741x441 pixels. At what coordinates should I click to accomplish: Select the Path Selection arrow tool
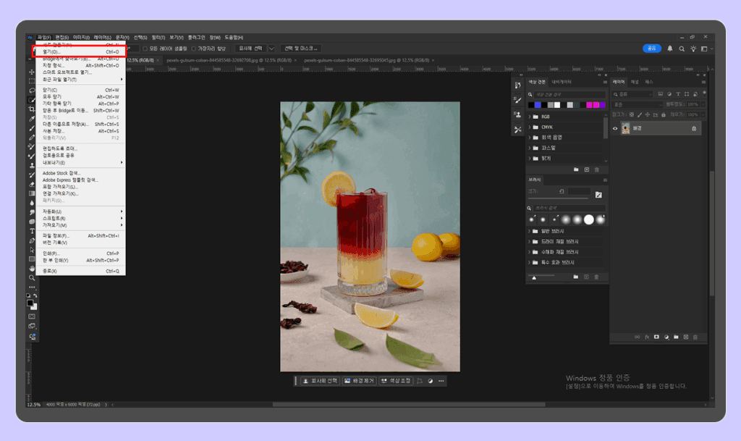coord(32,250)
